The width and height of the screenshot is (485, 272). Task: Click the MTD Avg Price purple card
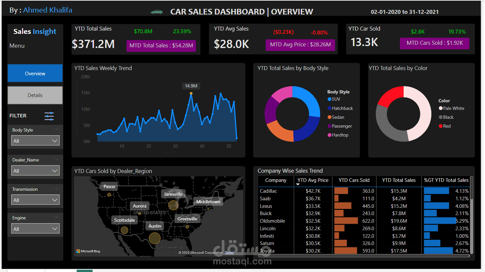coord(300,45)
